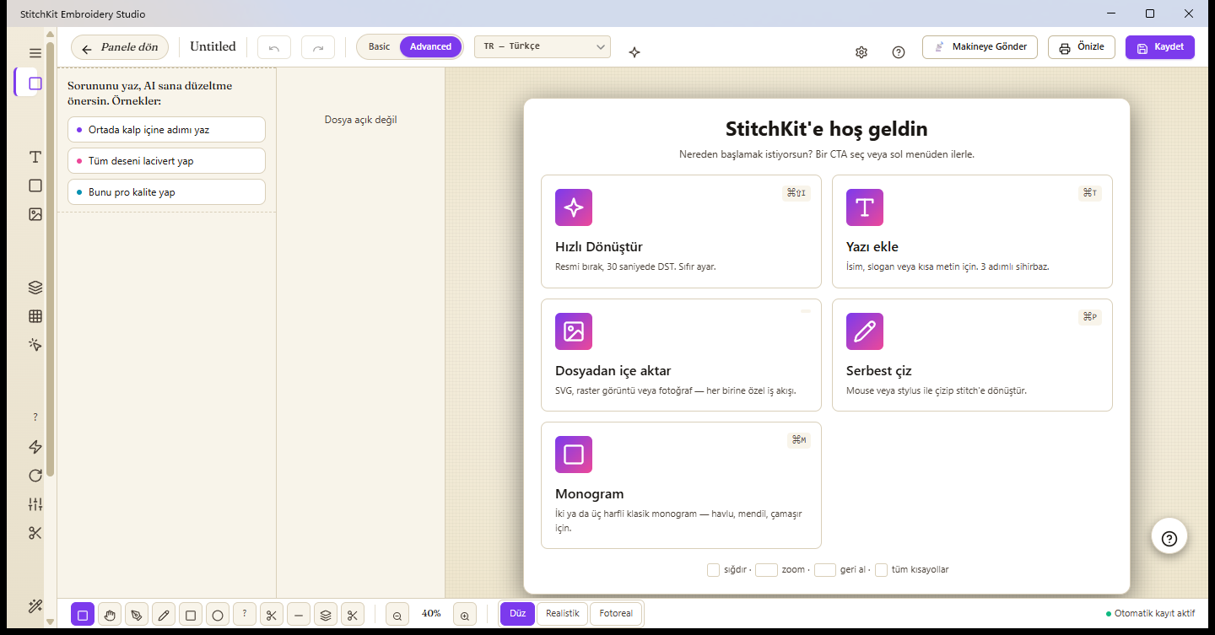Viewport: 1215px width, 635px height.
Task: Click the Önizle preview button
Action: 1082,47
